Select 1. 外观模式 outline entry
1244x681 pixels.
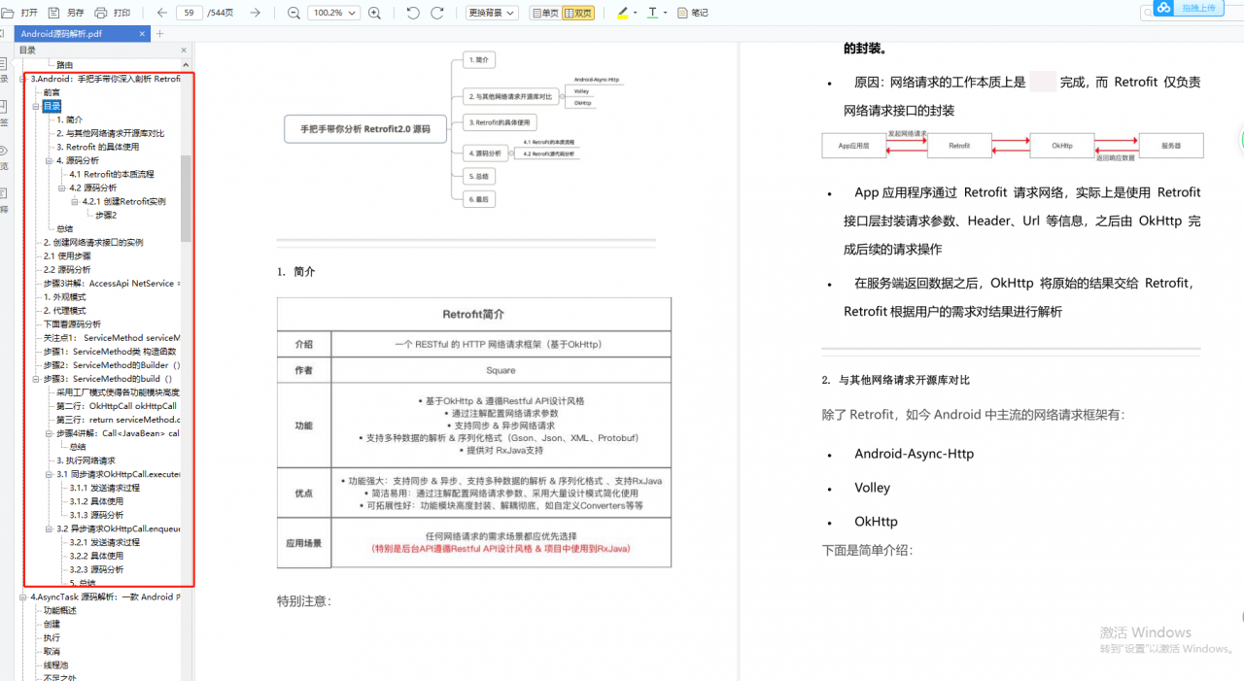coord(64,296)
